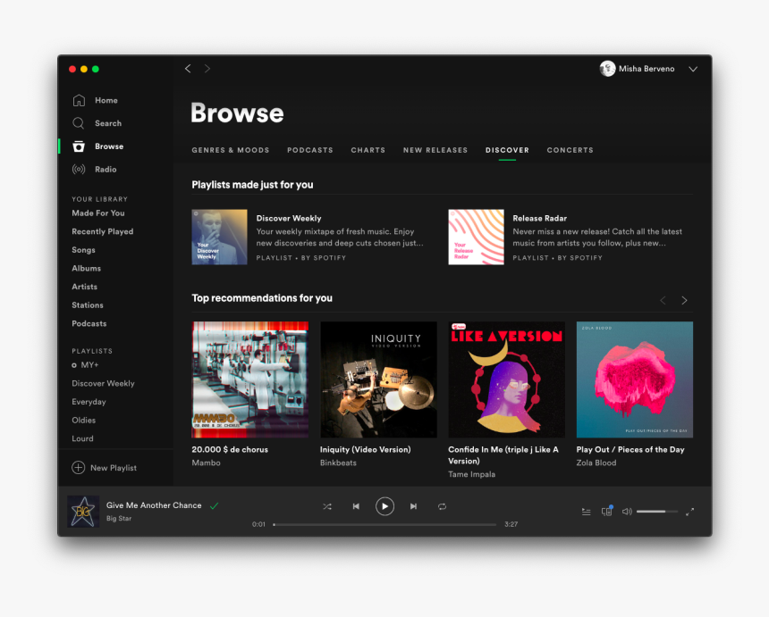
Task: Toggle saved checkmark for Give Me Another Chance
Action: click(215, 506)
